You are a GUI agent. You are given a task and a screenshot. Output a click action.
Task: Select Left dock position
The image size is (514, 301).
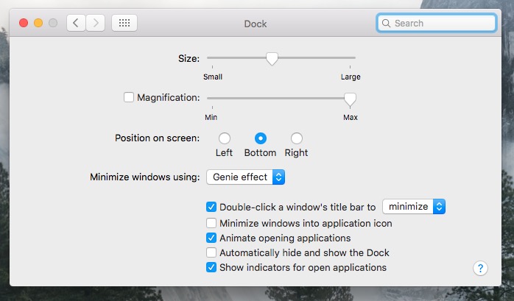(x=225, y=138)
